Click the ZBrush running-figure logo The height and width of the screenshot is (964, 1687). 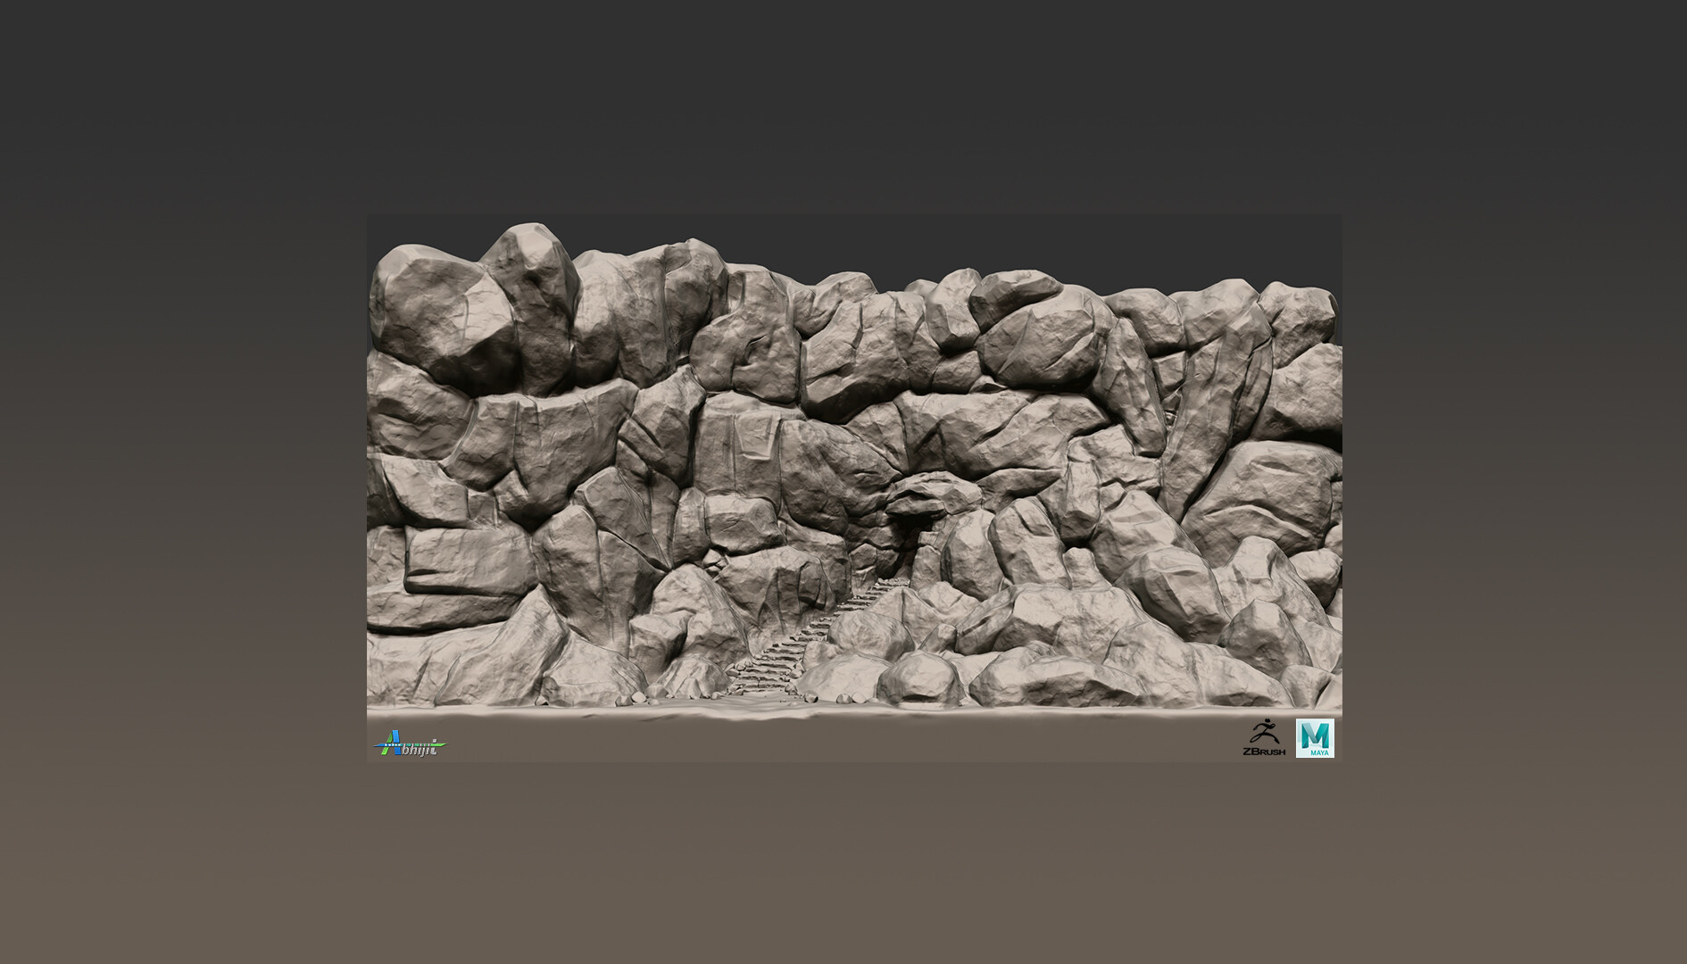pyautogui.click(x=1265, y=732)
